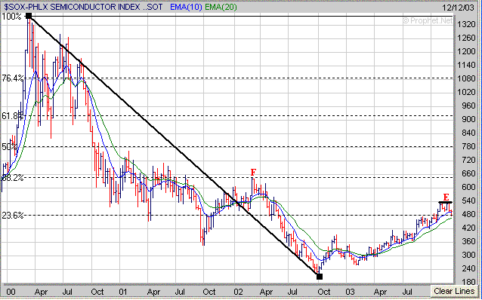Click the 540 price axis value
The height and width of the screenshot is (300, 482).
point(468,201)
